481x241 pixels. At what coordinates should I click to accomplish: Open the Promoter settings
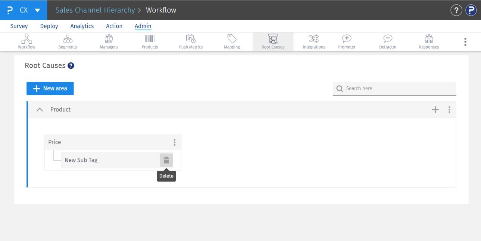[x=347, y=41]
